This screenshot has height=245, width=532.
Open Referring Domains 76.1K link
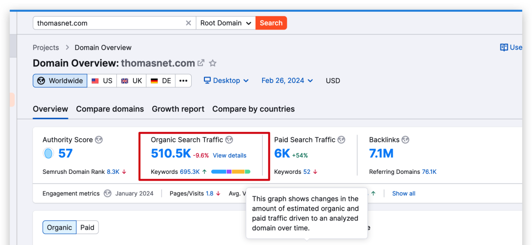coord(429,172)
